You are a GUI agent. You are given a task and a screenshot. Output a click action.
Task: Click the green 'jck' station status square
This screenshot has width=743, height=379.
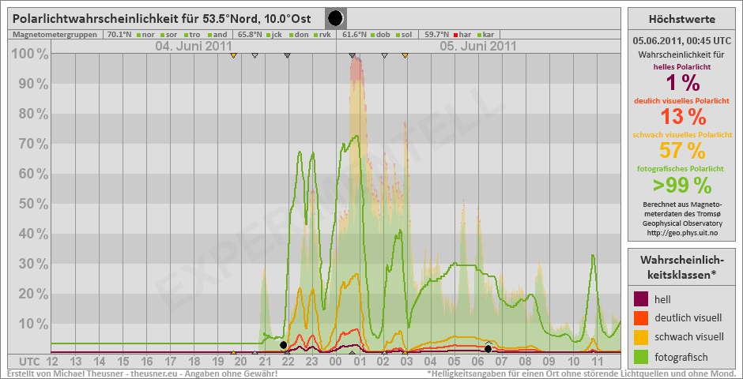click(x=269, y=35)
